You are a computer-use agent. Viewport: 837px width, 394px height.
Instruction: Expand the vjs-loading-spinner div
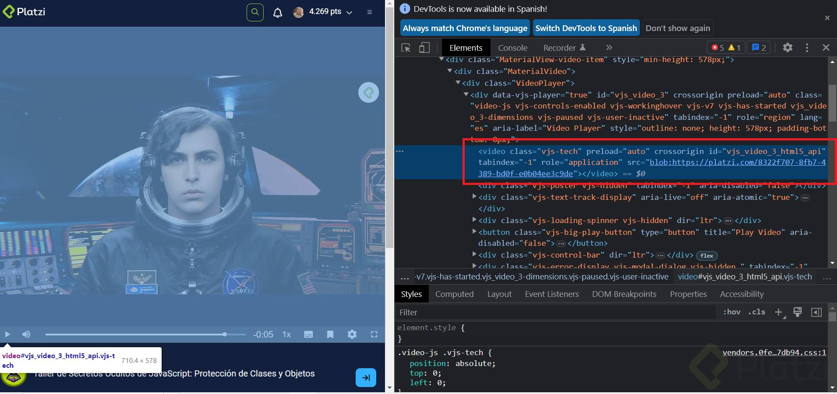pyautogui.click(x=474, y=220)
